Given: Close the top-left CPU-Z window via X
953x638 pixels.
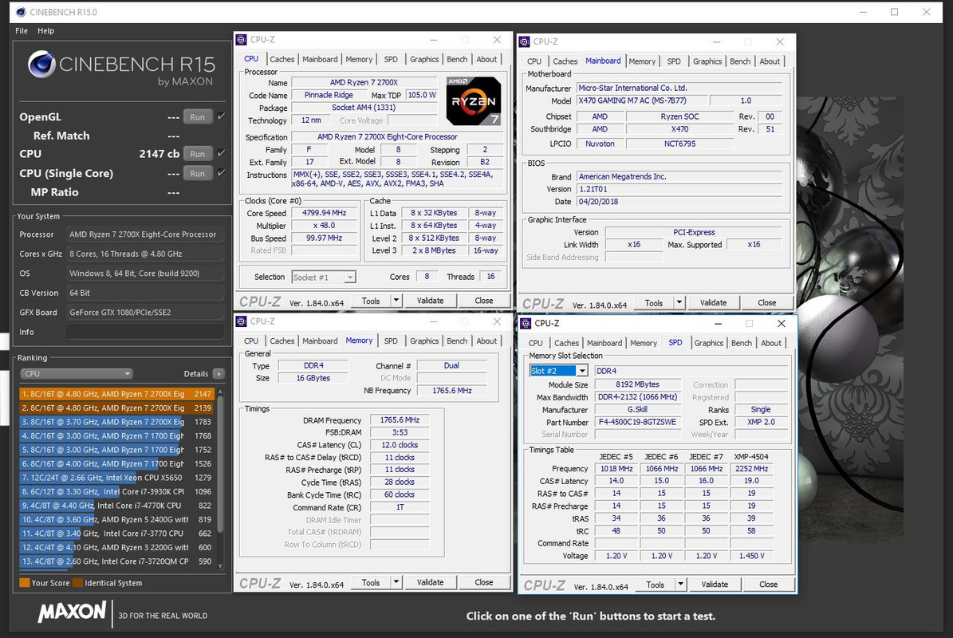Looking at the screenshot, I should coord(497,40).
